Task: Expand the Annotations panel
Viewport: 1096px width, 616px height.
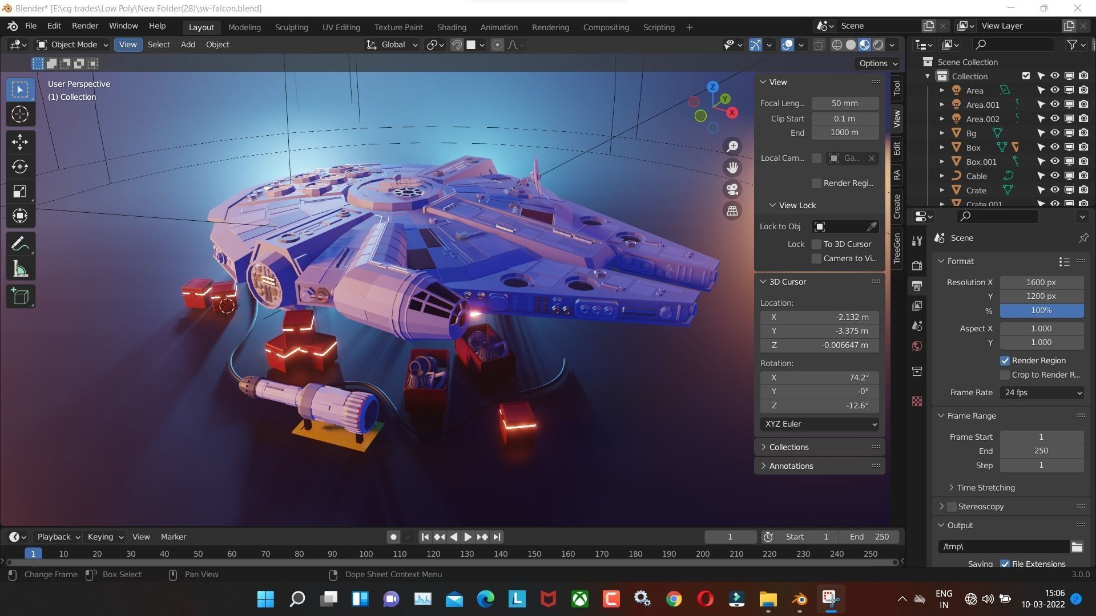Action: pyautogui.click(x=791, y=466)
